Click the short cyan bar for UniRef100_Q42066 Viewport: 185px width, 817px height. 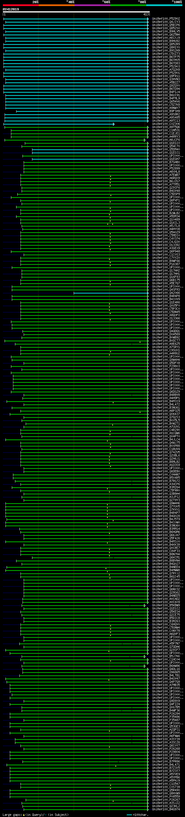111,293
